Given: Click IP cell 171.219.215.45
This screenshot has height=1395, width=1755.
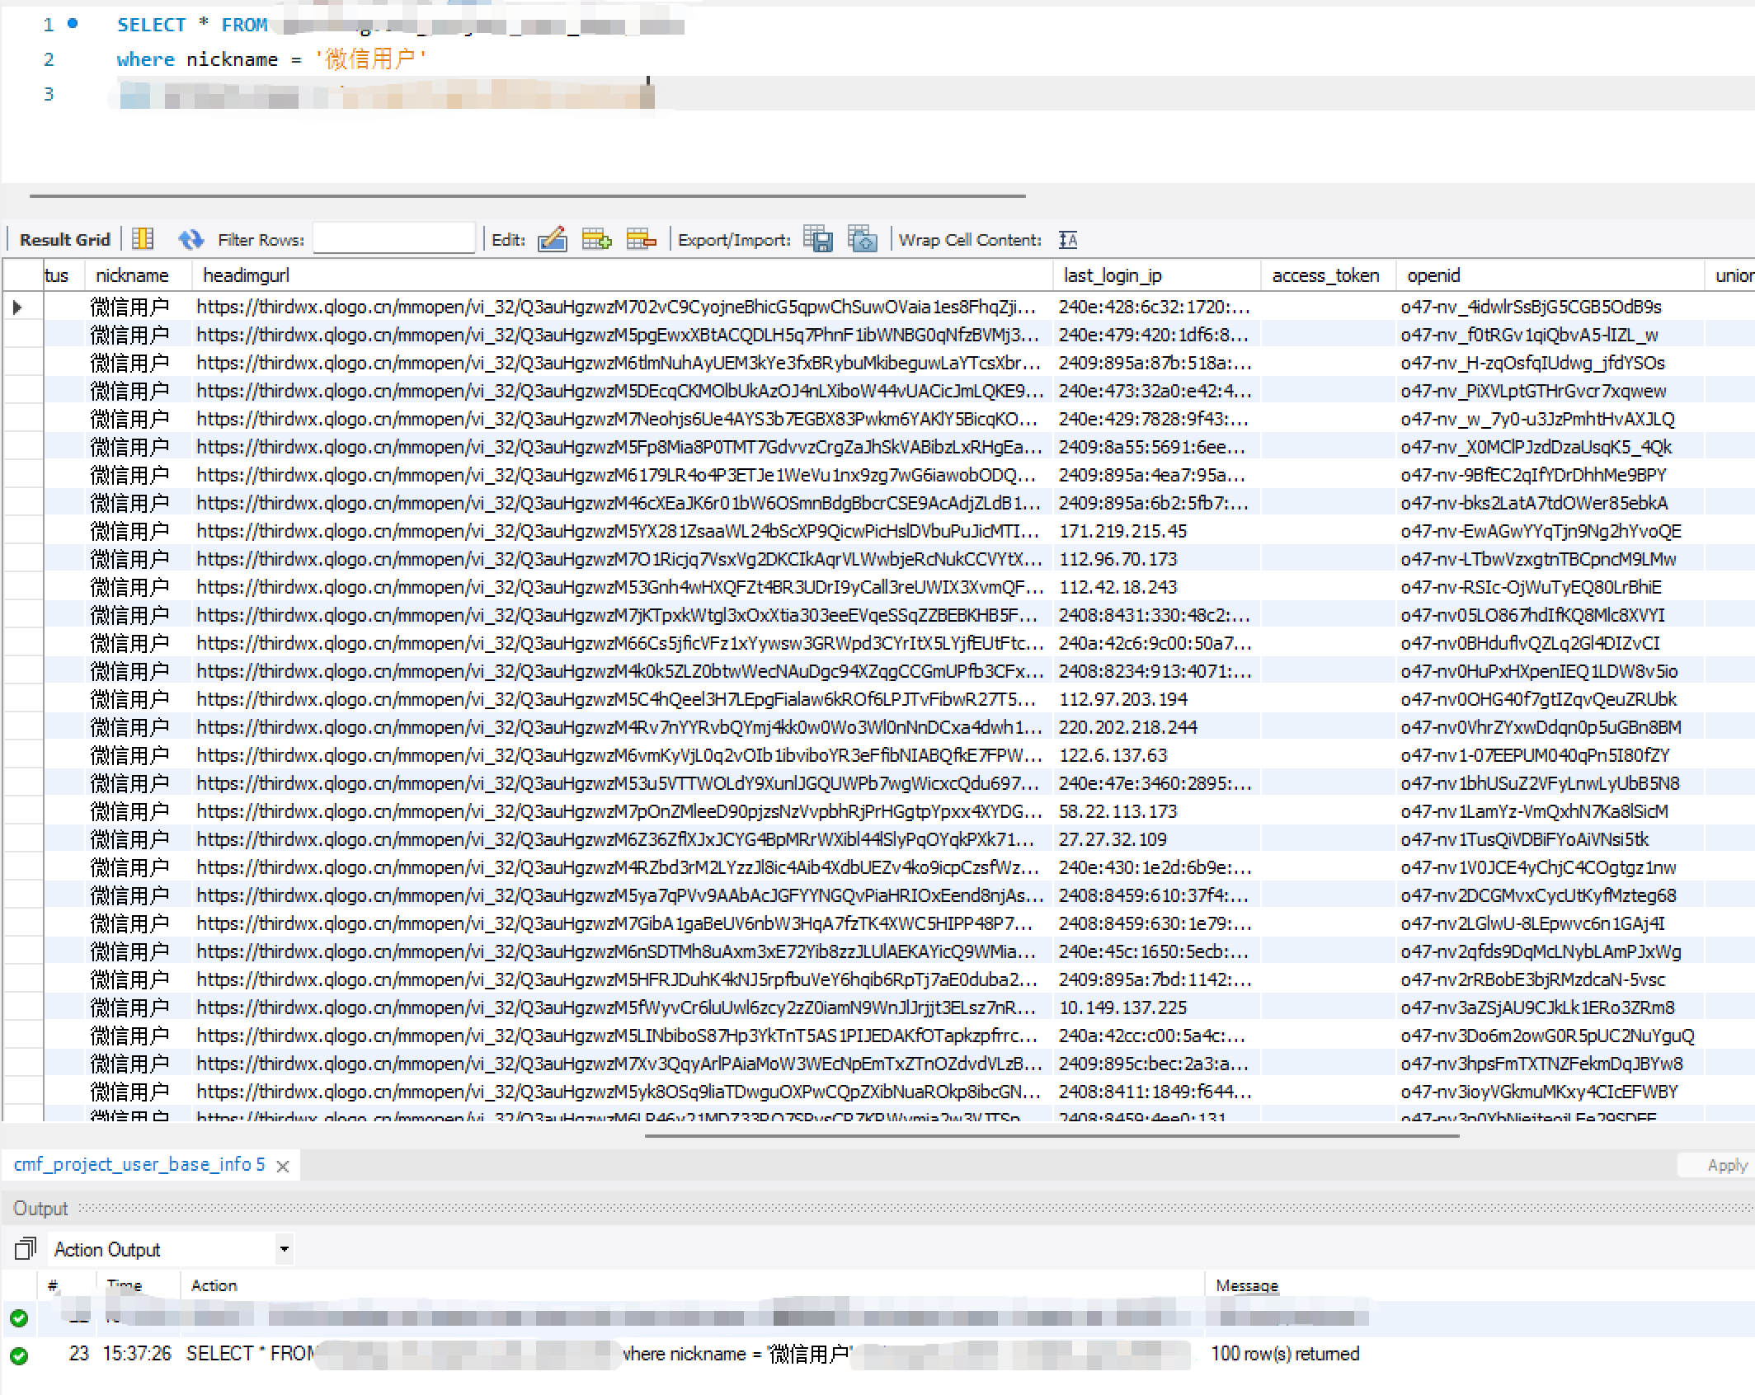Looking at the screenshot, I should [1122, 532].
